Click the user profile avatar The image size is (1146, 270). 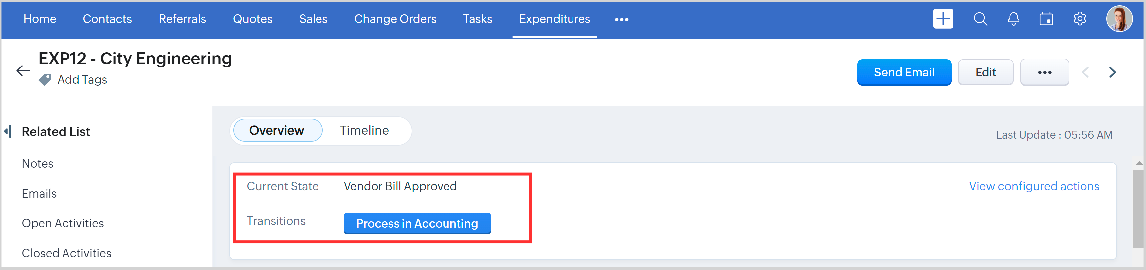click(x=1119, y=19)
